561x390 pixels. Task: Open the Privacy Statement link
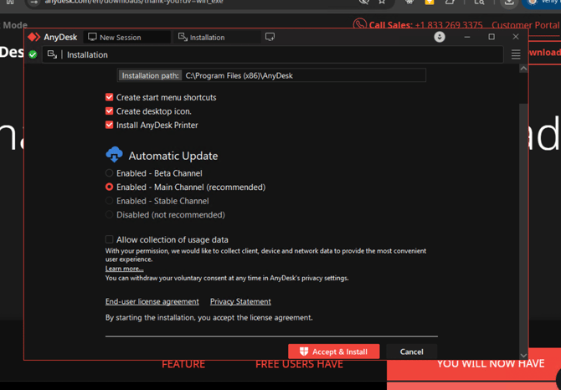point(240,301)
